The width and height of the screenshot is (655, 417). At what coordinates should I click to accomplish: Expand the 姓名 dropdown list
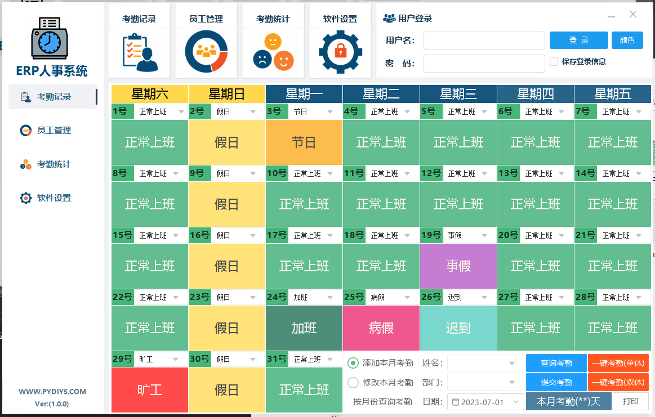click(x=512, y=363)
